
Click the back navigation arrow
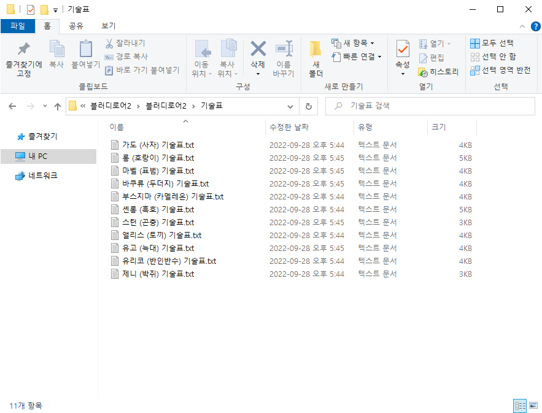click(12, 106)
